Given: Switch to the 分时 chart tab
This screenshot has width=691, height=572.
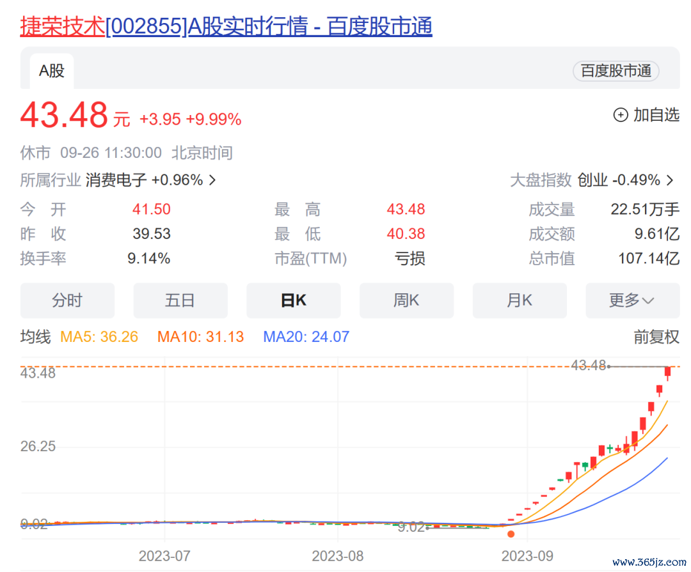Looking at the screenshot, I should tap(67, 300).
